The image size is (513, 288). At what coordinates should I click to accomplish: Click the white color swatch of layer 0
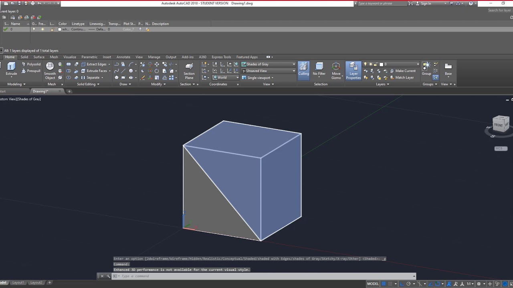click(60, 29)
